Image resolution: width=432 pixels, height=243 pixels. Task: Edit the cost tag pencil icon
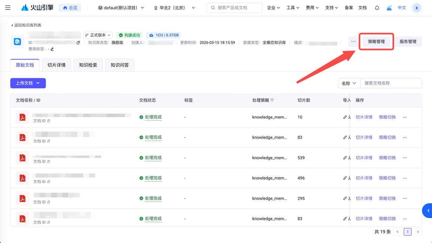52,49
